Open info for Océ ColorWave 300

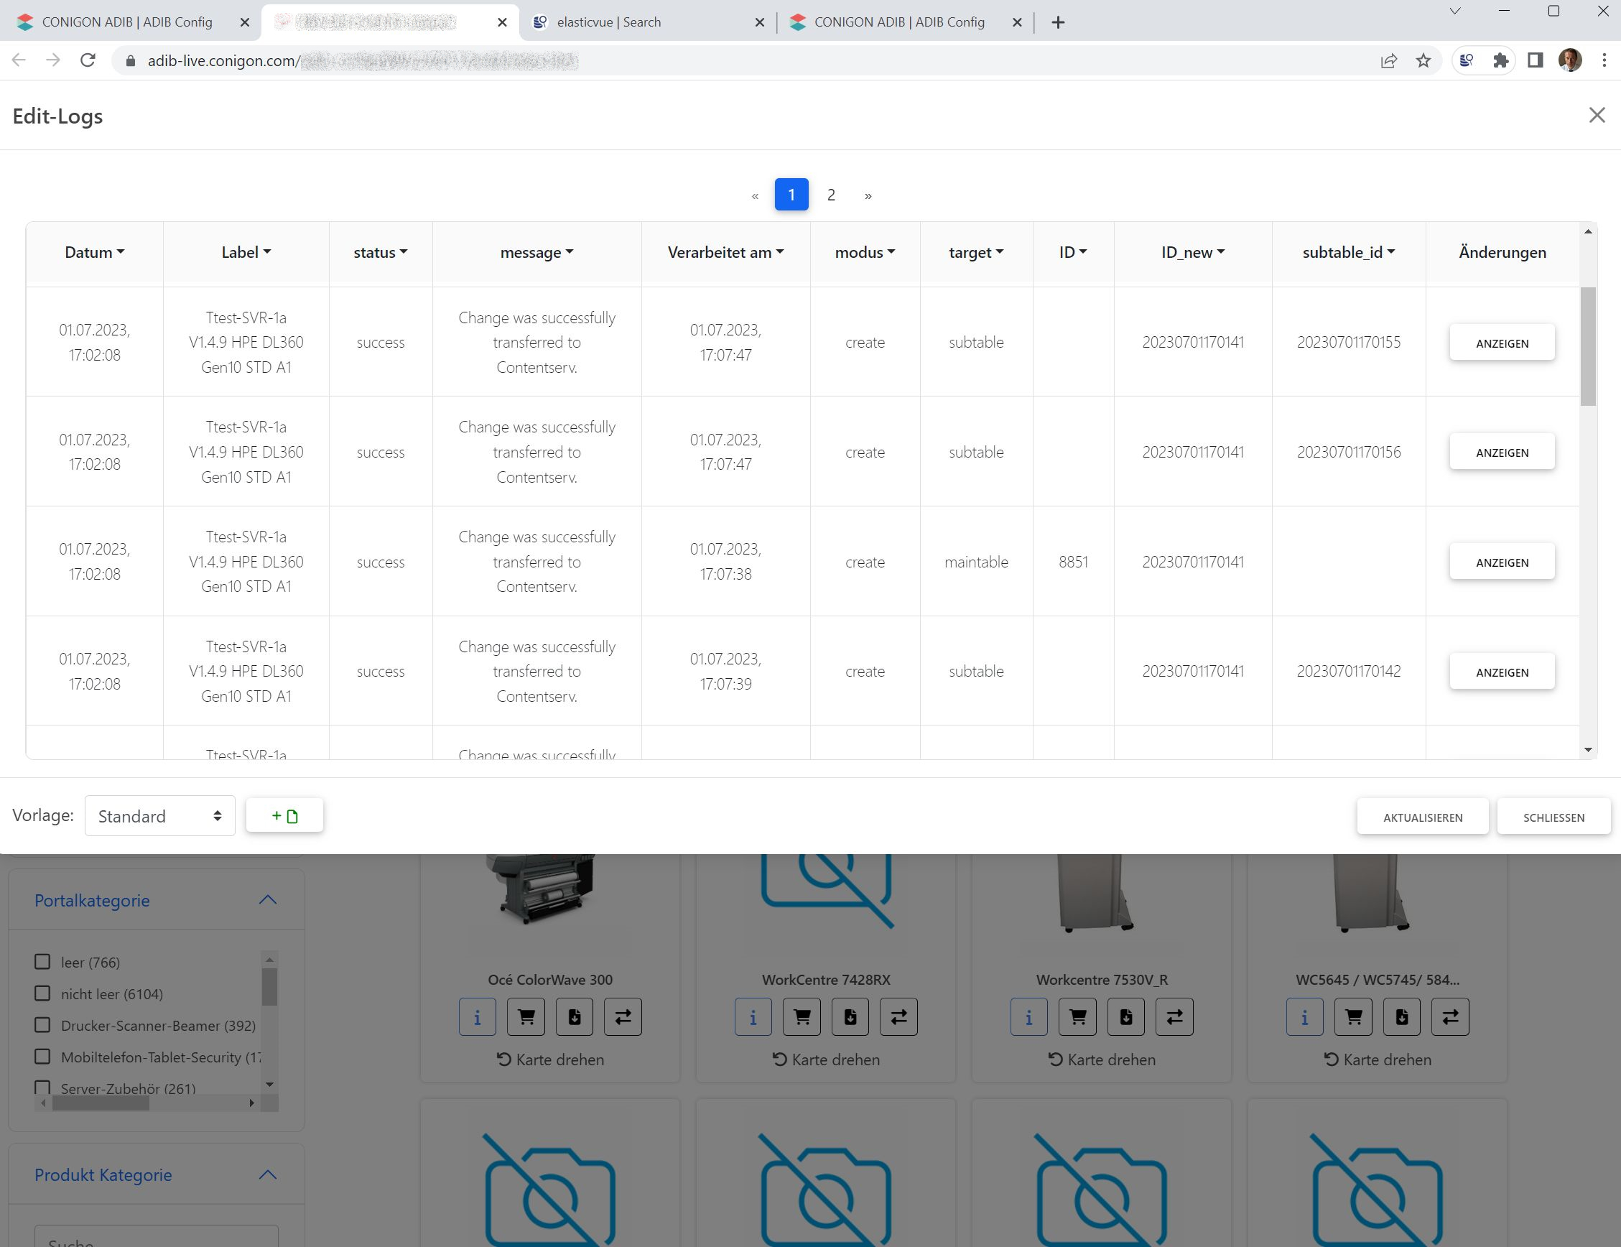point(477,1017)
